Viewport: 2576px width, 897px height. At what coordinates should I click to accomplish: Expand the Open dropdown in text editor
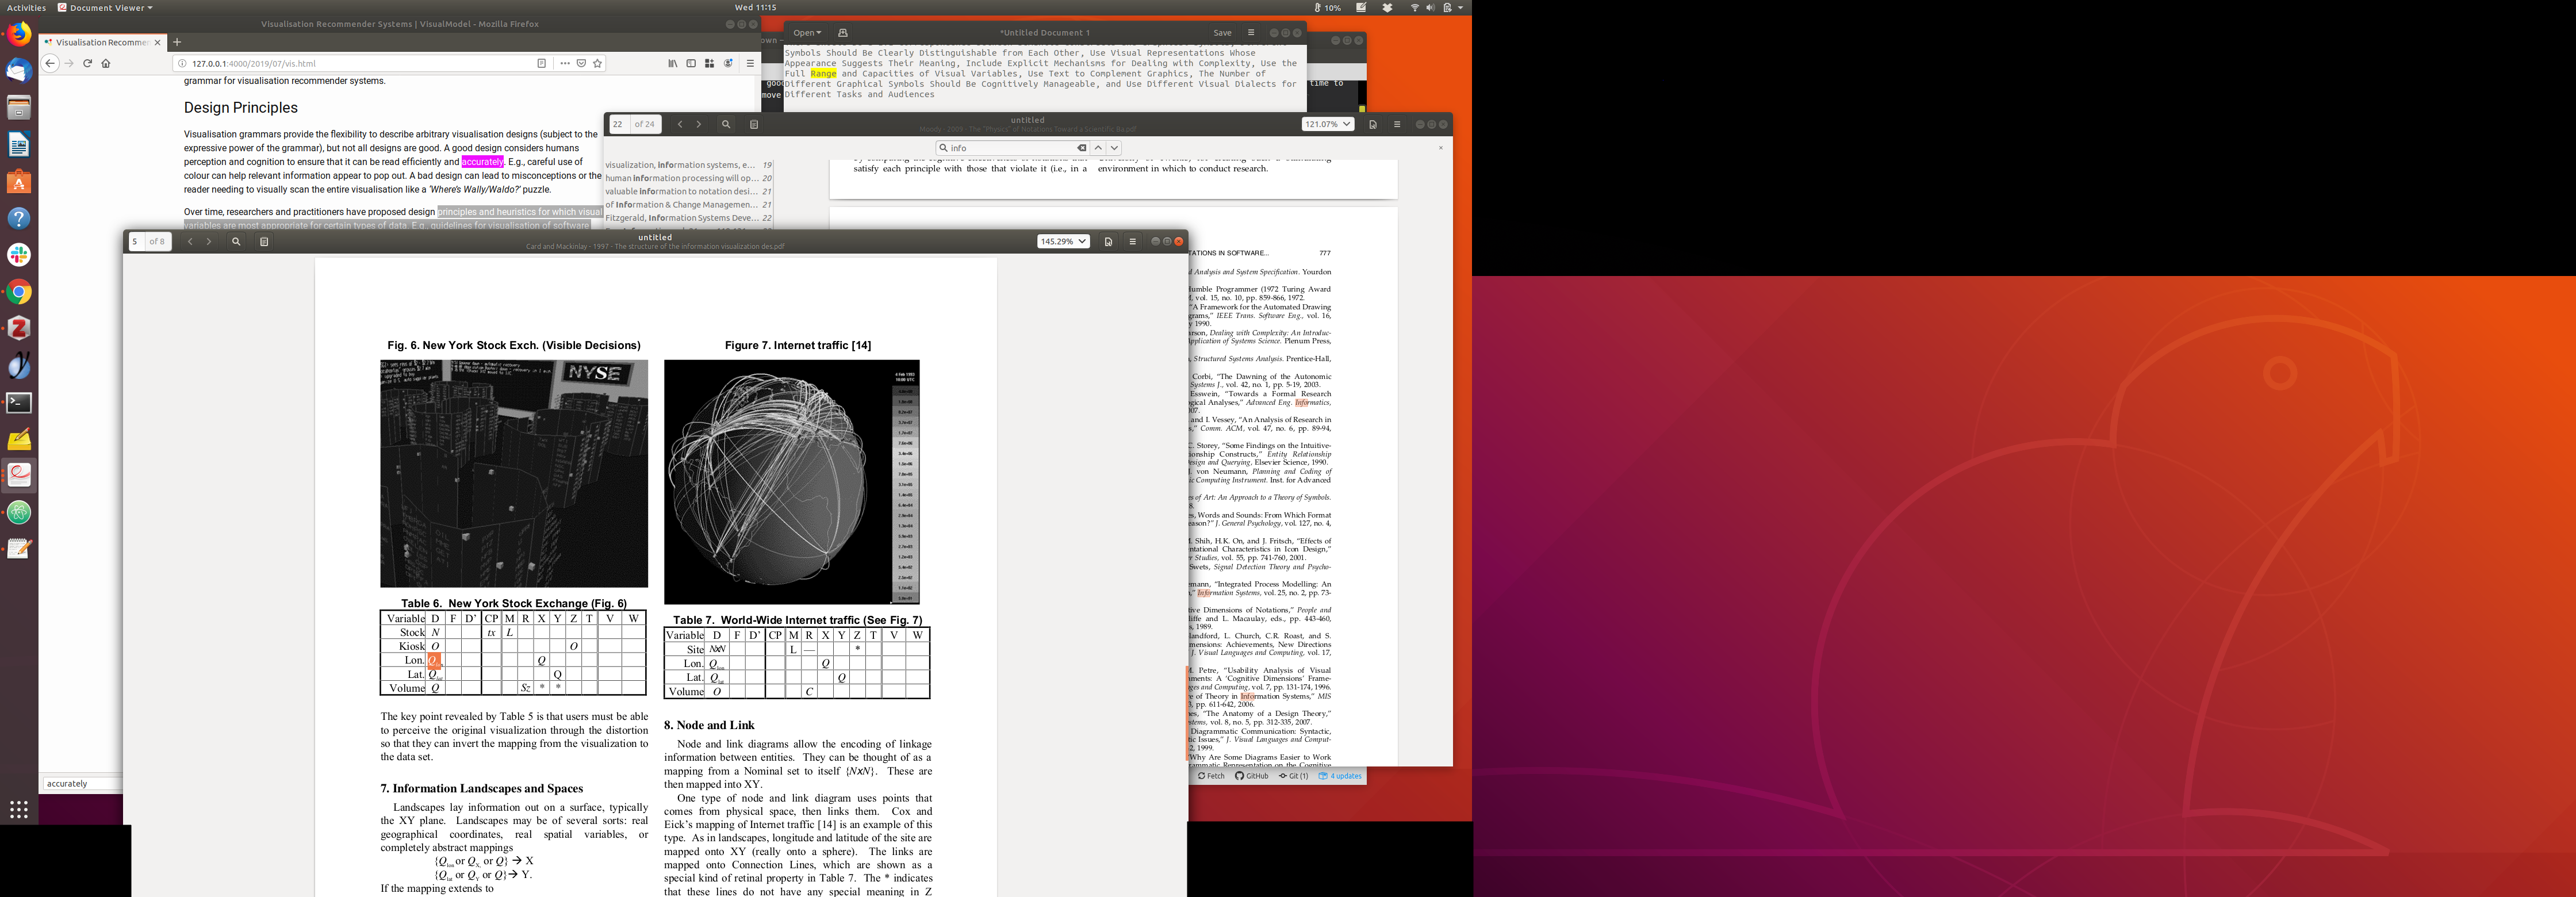pyautogui.click(x=806, y=32)
